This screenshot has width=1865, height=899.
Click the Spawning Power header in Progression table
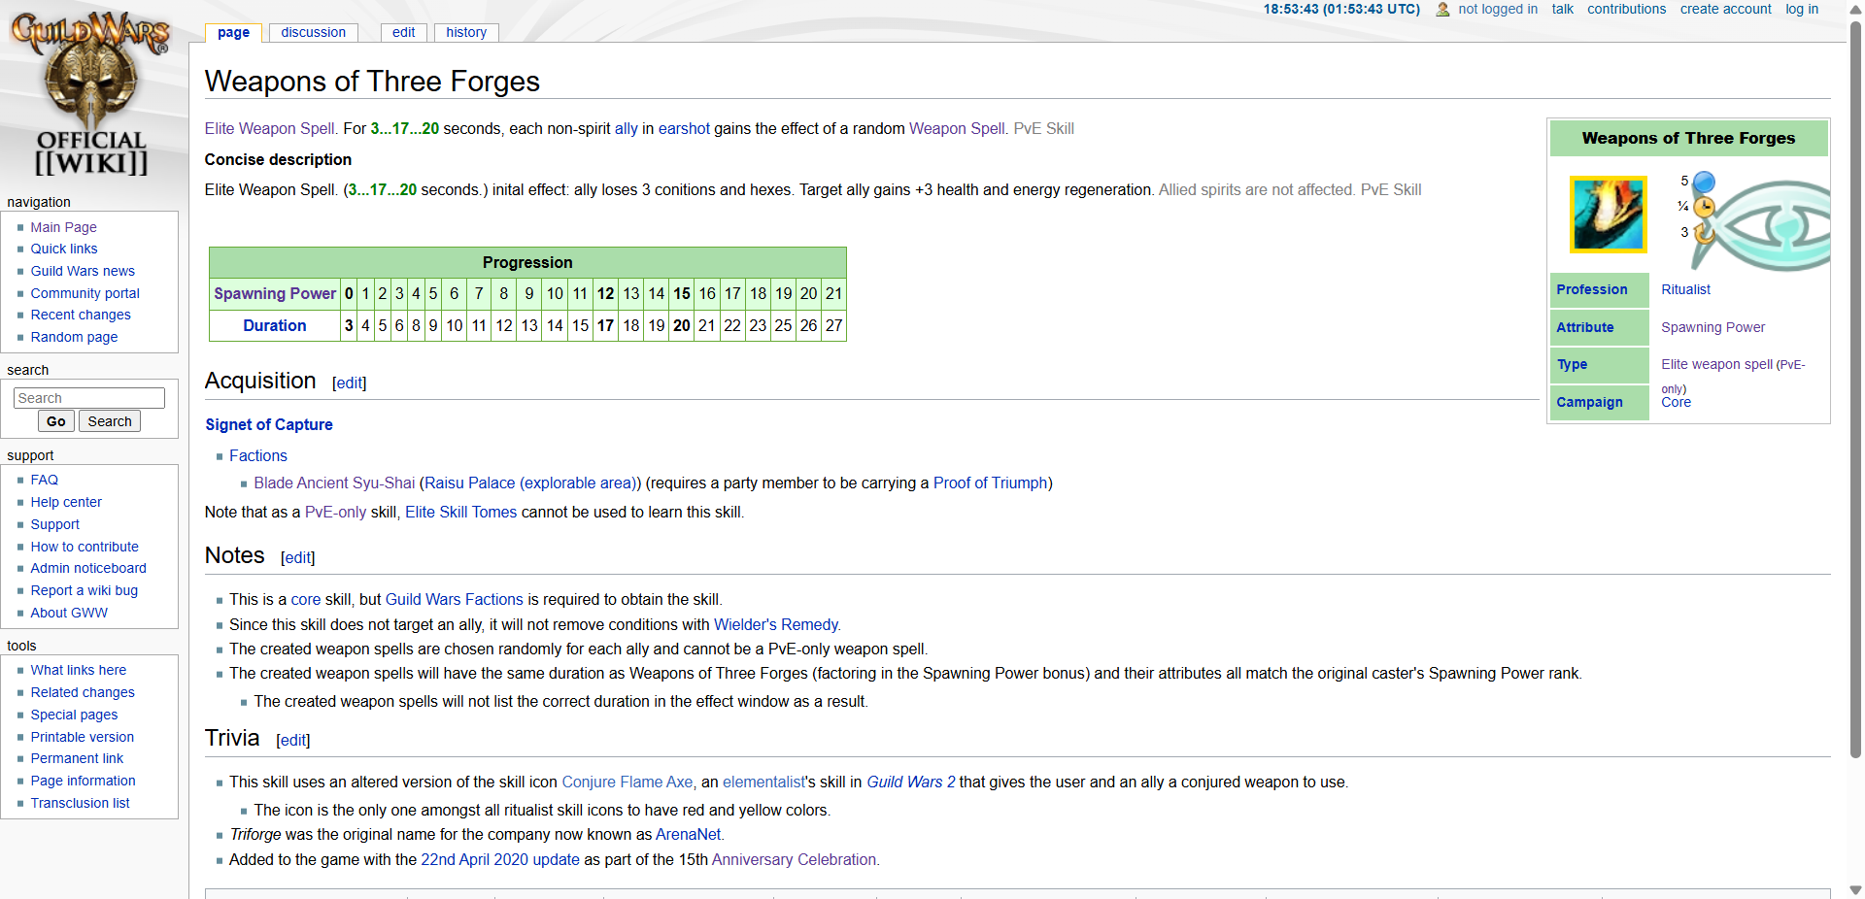point(275,293)
